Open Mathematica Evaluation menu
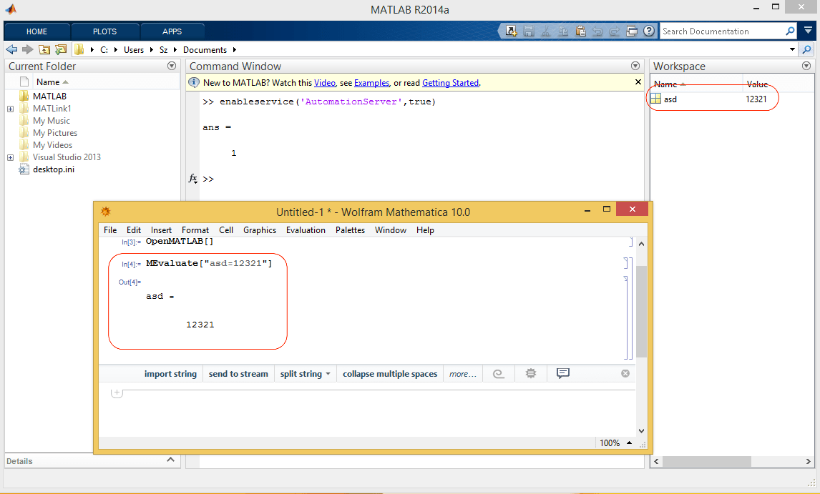 pos(306,230)
